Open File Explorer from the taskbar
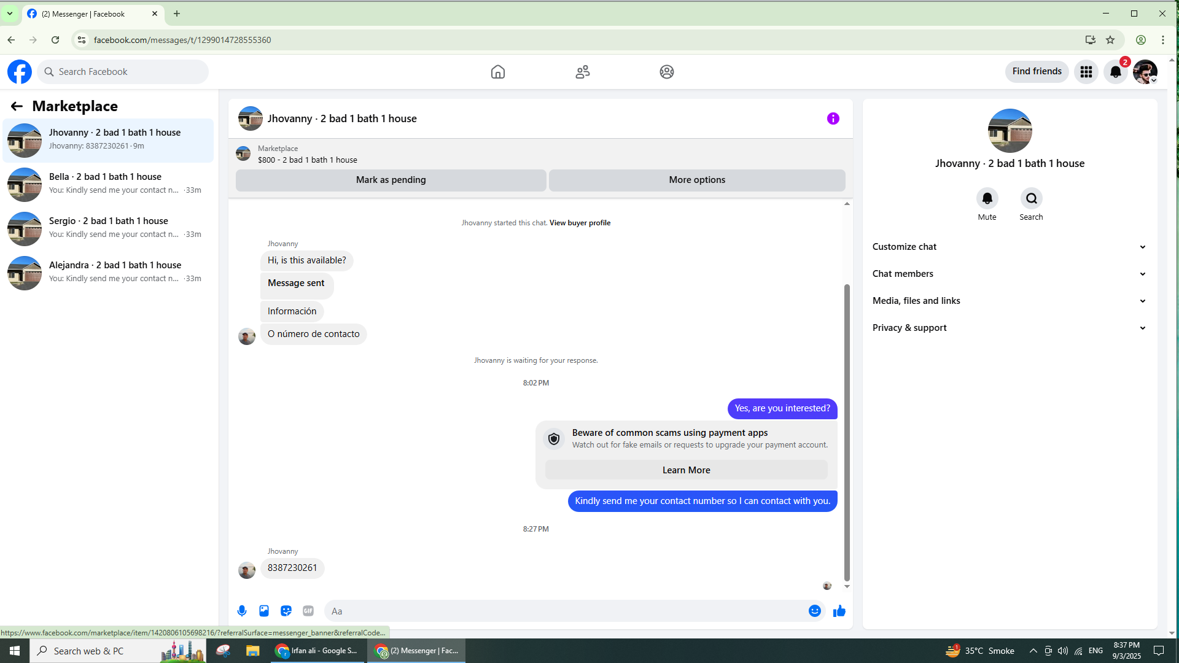The width and height of the screenshot is (1179, 663). click(x=252, y=651)
